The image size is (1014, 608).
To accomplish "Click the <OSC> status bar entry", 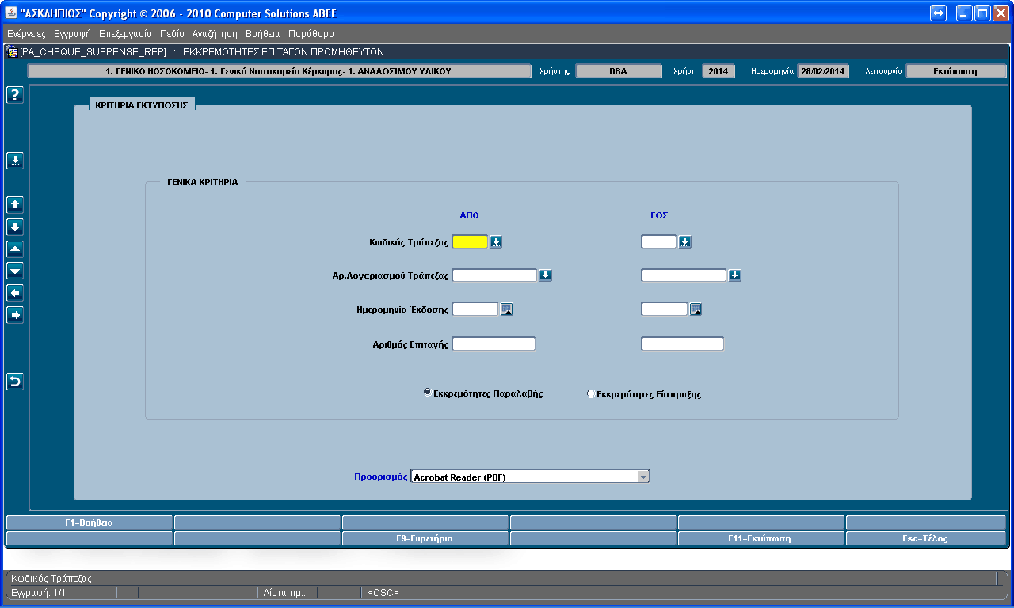I will coord(383,592).
